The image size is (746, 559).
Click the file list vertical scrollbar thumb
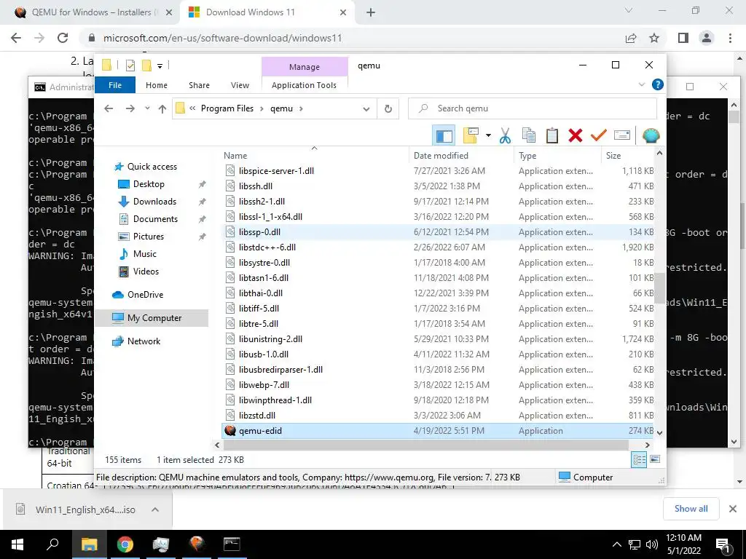(x=659, y=288)
